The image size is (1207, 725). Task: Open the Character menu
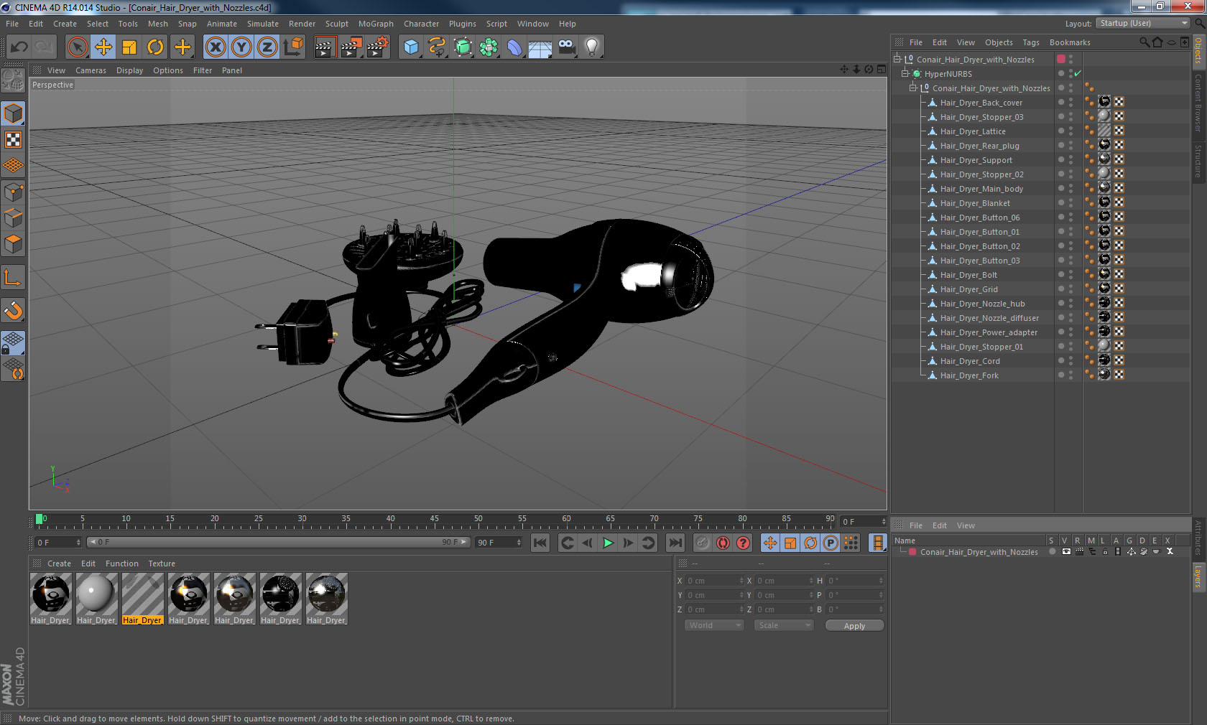pos(421,24)
